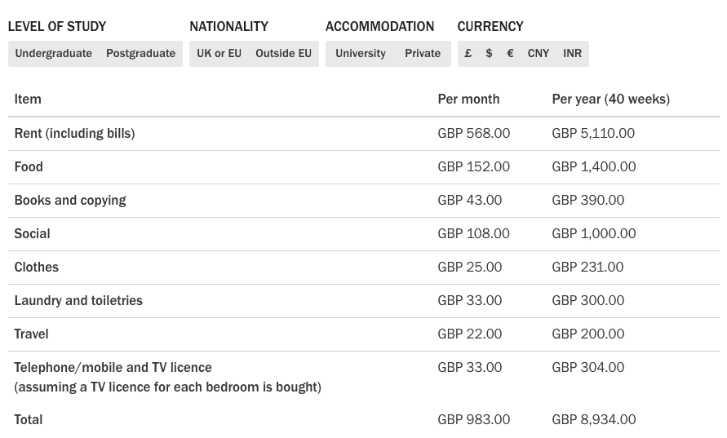Click the Per year (40 weeks) header
The height and width of the screenshot is (438, 727).
click(610, 100)
